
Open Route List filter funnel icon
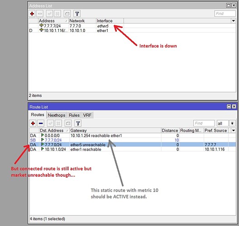click(78, 123)
